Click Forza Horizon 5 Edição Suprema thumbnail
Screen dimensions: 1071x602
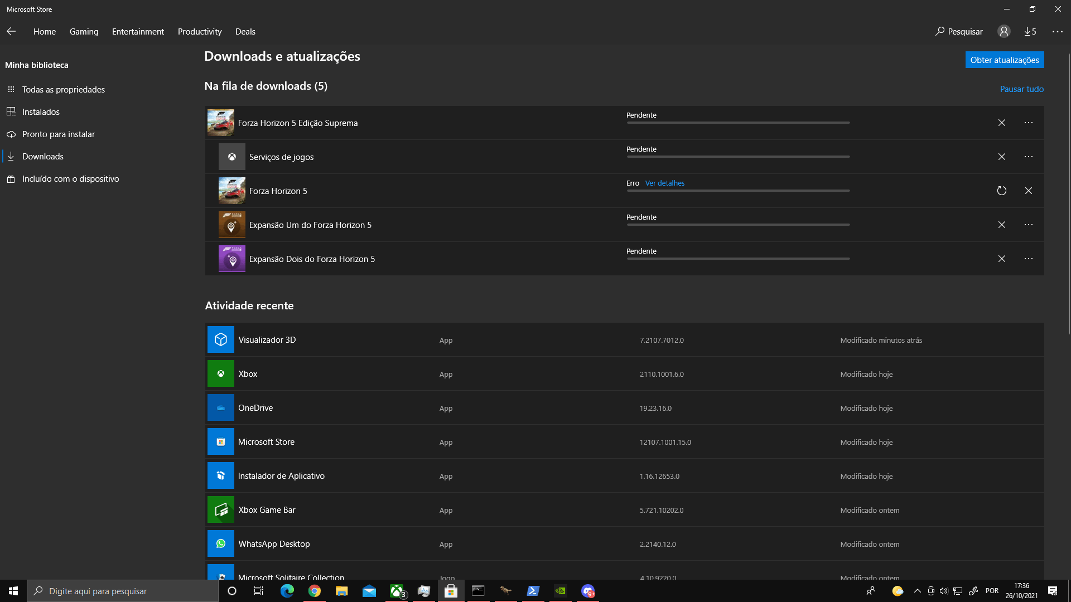[x=221, y=123]
